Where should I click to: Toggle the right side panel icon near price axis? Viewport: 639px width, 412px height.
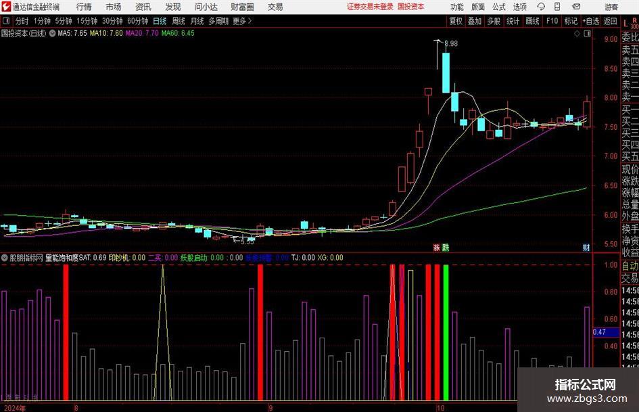tap(587, 34)
